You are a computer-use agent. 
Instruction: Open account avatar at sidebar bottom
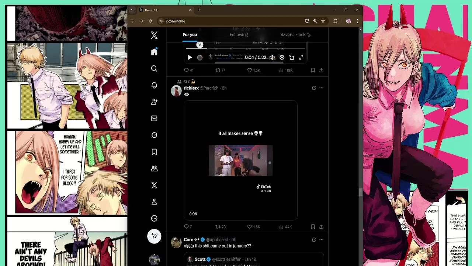(154, 260)
